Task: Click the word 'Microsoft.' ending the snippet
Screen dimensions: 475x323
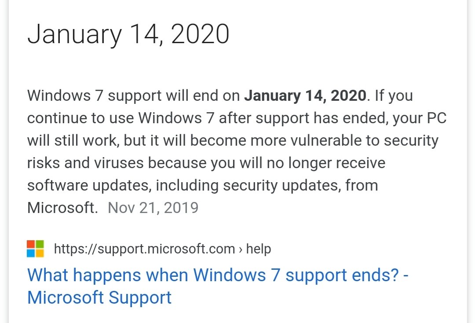Action: [x=62, y=208]
